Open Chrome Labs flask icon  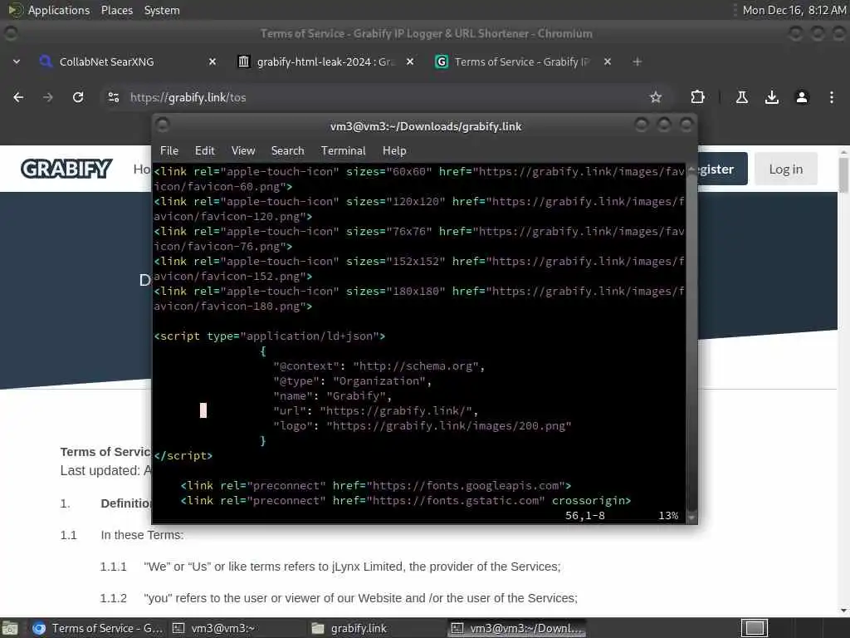click(741, 97)
